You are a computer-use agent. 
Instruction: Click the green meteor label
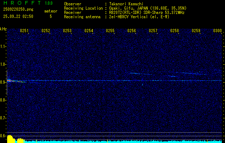50,11
